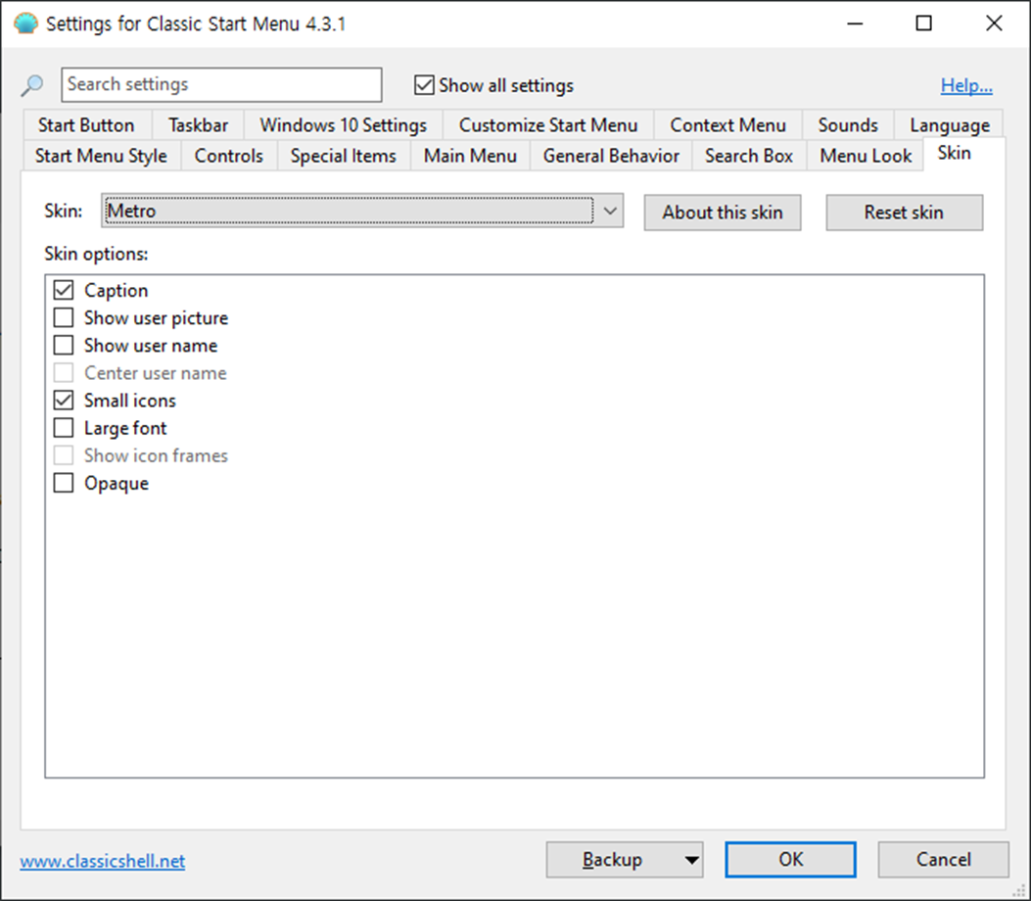Uncheck the Small icons option
Viewport: 1031px width, 901px height.
coord(63,401)
